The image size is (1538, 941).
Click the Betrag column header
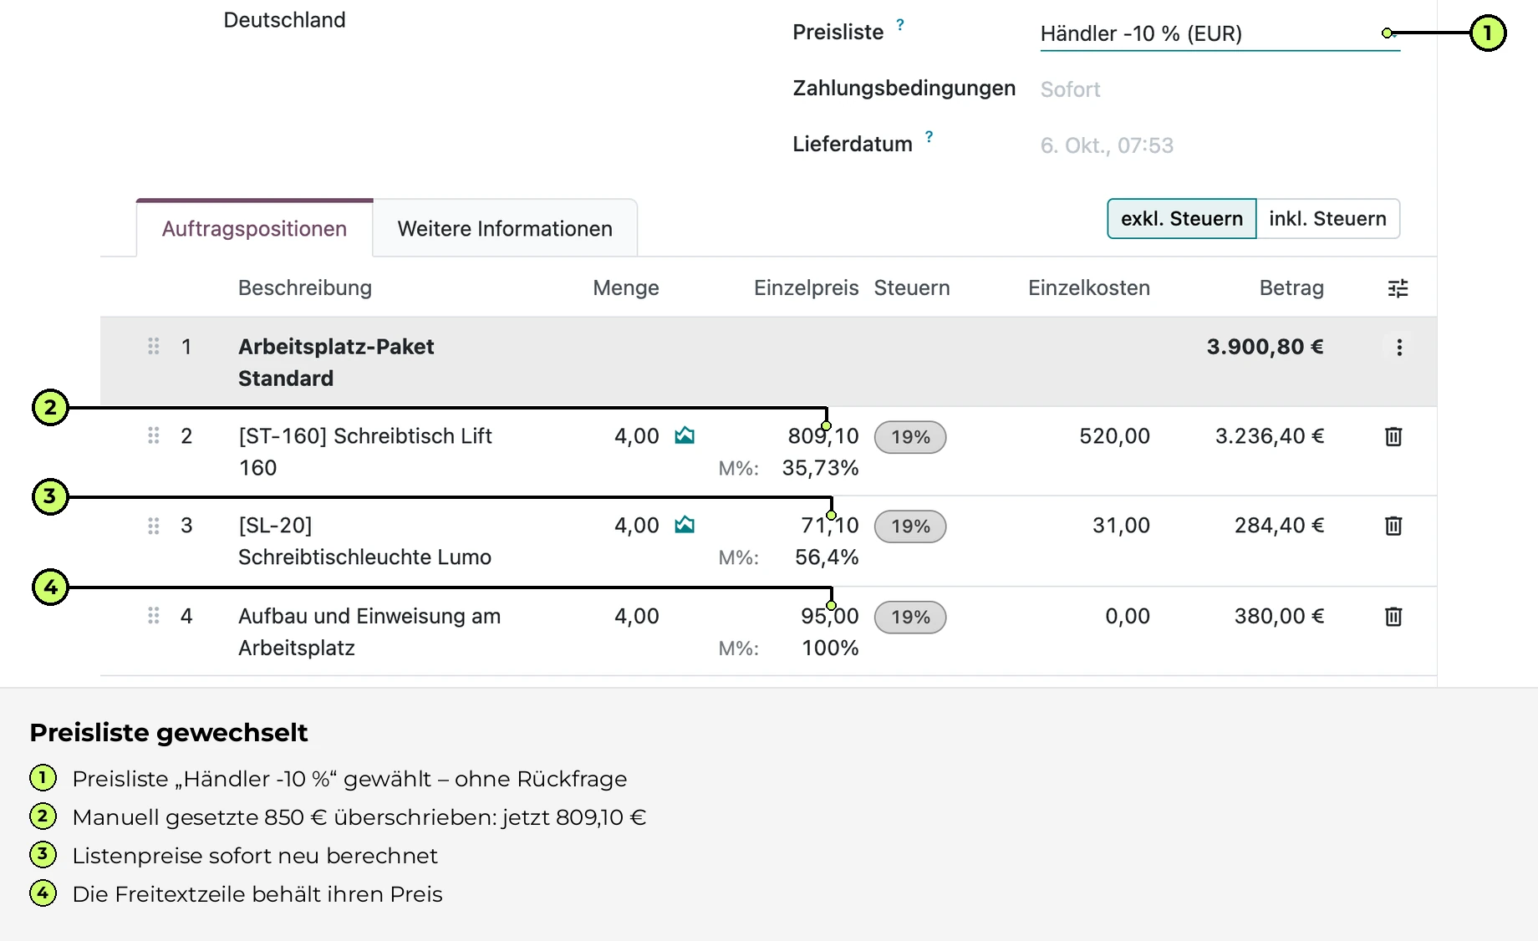point(1291,288)
